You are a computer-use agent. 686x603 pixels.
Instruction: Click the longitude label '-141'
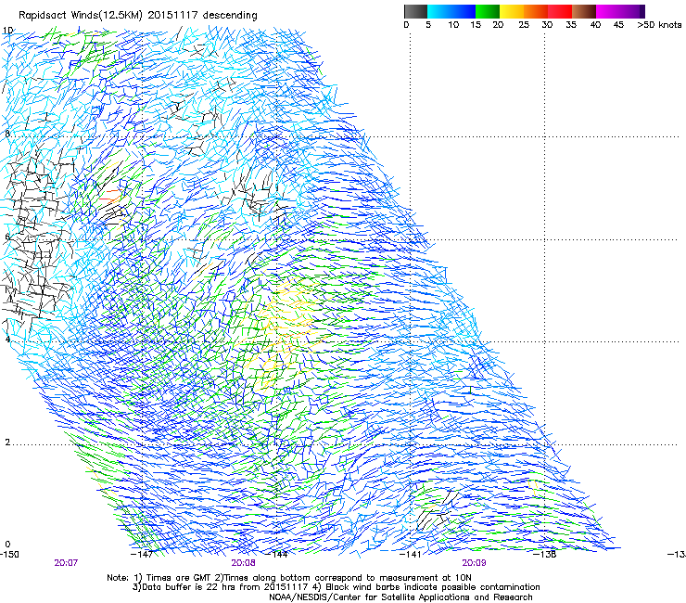pyautogui.click(x=411, y=555)
